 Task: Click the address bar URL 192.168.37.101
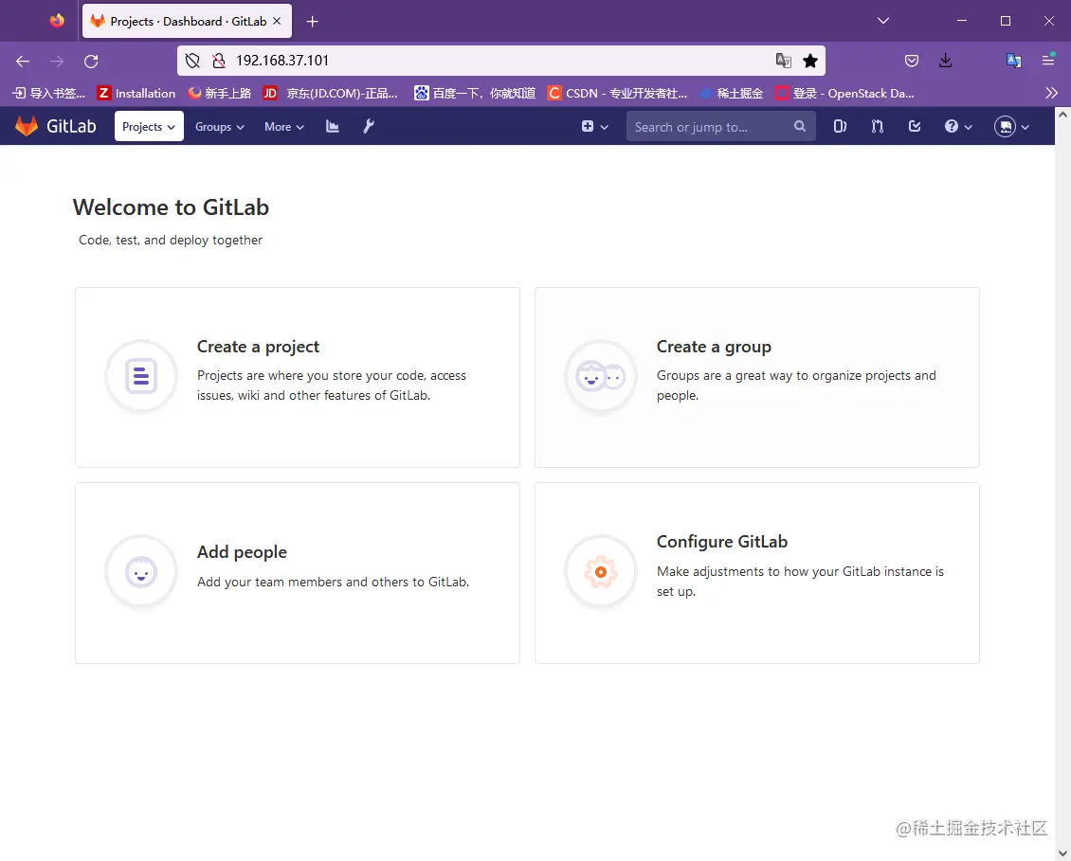point(282,61)
